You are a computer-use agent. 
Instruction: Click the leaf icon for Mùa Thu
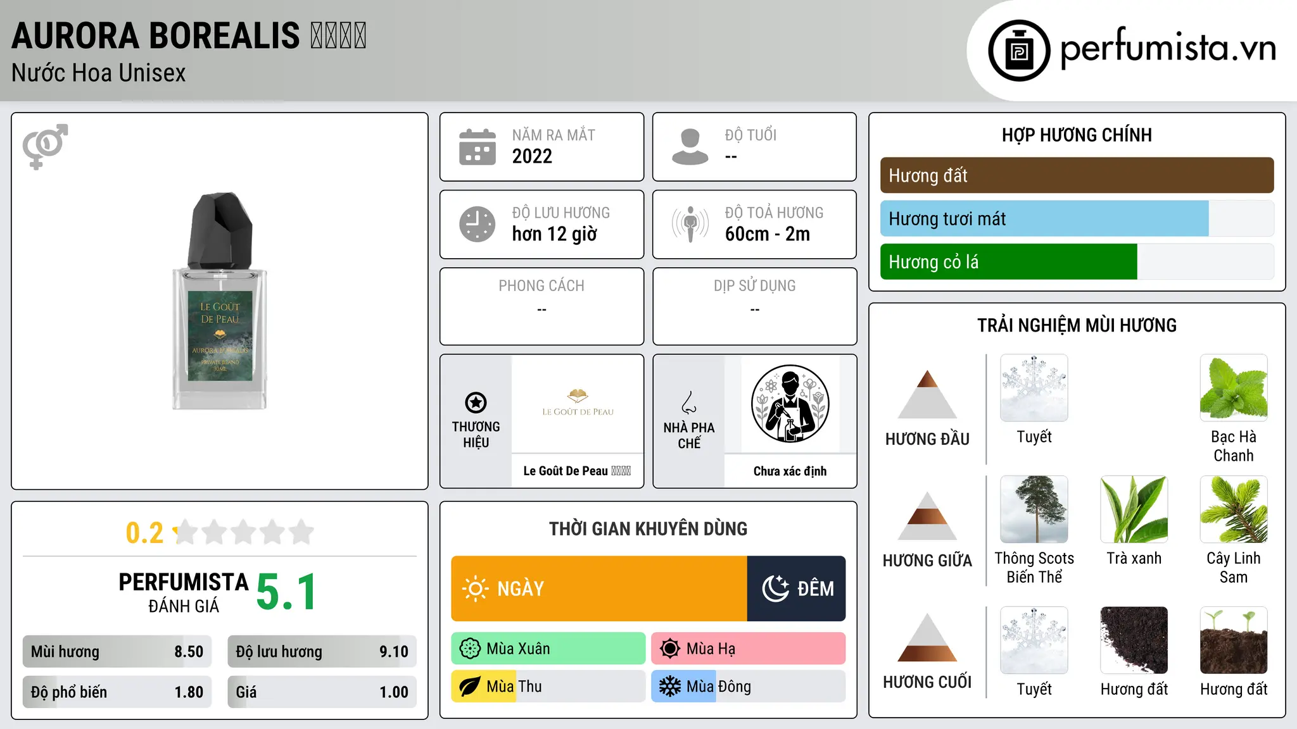pyautogui.click(x=470, y=687)
